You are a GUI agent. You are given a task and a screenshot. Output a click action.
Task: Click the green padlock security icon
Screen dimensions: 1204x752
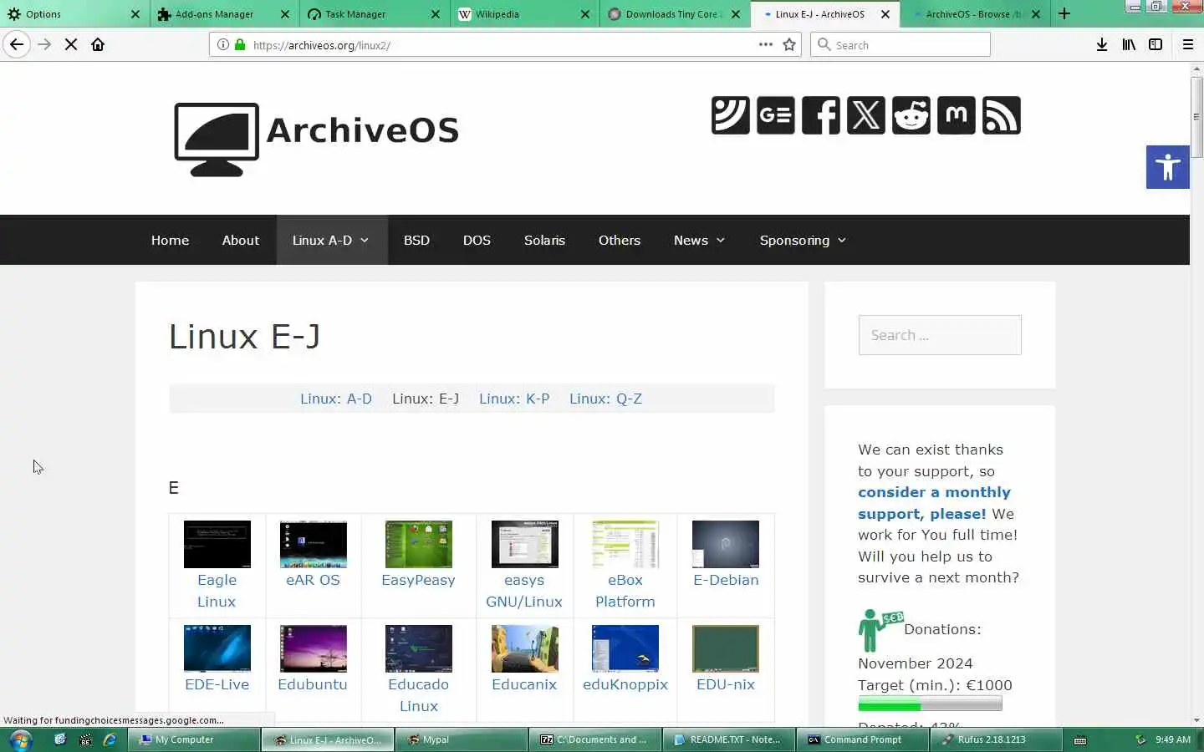tap(240, 44)
